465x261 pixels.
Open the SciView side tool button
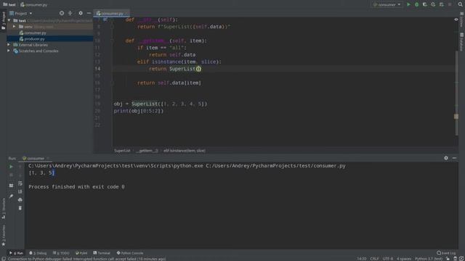tap(462, 20)
